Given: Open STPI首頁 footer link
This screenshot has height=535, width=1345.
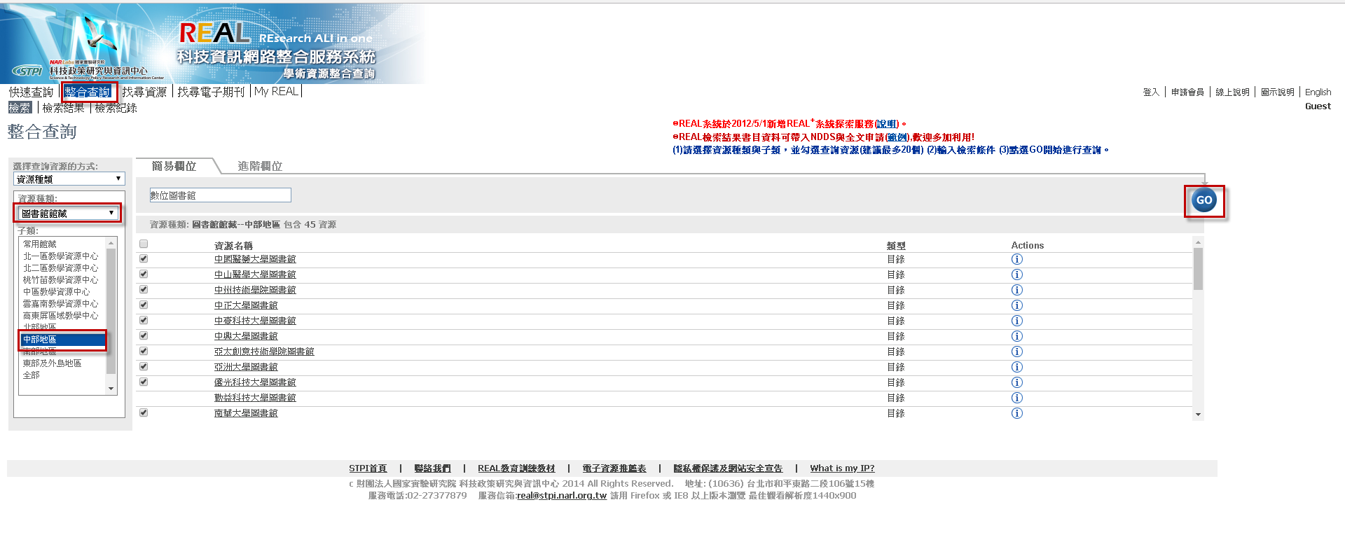Looking at the screenshot, I should [x=368, y=468].
